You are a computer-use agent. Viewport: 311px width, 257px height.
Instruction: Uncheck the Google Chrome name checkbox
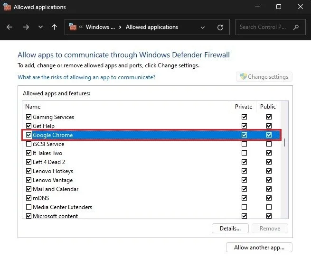coord(28,135)
